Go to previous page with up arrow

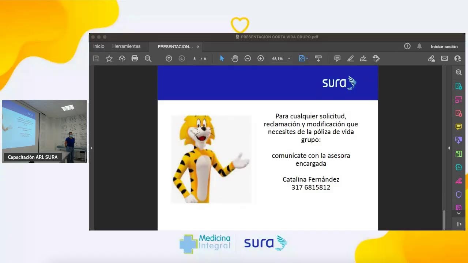(169, 58)
